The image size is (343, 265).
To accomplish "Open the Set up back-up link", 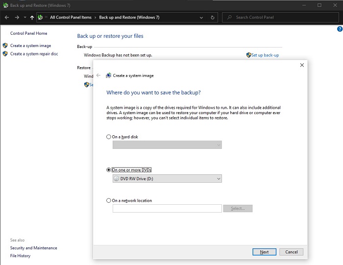I will 265,55.
